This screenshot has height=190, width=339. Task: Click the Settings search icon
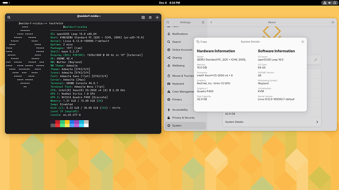click(x=168, y=22)
